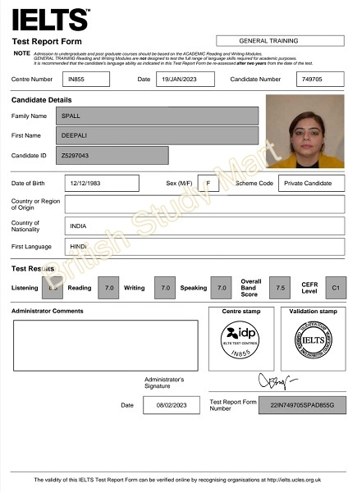348x492 pixels.
Task: Click the test date field 19/JAN/2023
Action: tap(185, 79)
